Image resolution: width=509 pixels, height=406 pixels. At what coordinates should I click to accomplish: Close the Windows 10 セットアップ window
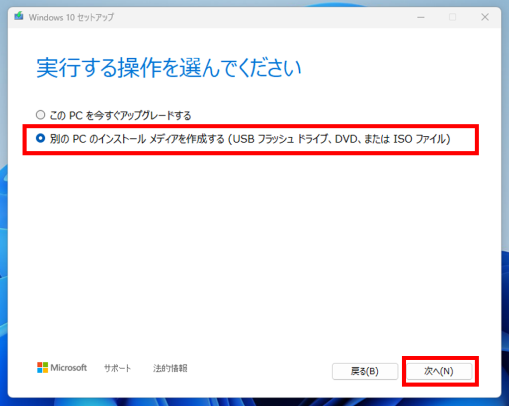pos(485,17)
